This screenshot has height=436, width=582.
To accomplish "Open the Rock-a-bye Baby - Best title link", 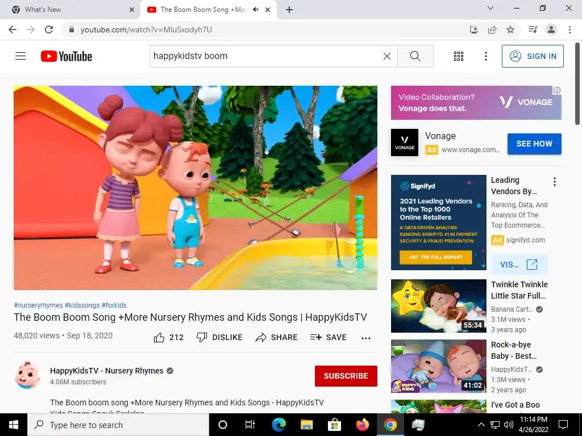I will tap(514, 350).
